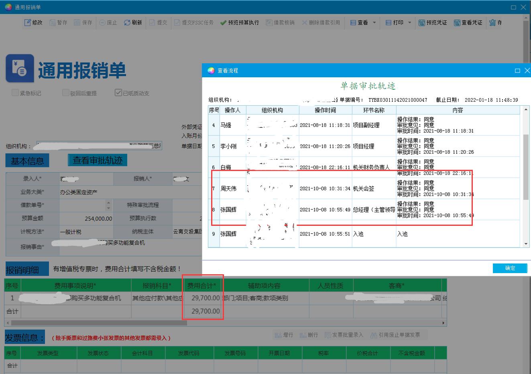
Task: Select row 7 operator 周天伟
Action: point(228,189)
